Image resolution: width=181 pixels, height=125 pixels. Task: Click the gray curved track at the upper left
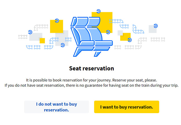pyautogui.click(x=41, y=28)
